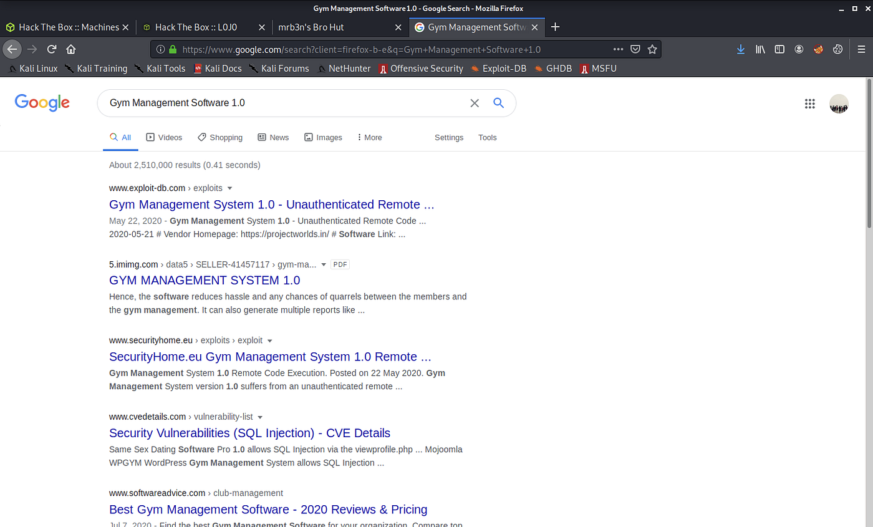Open Exploit-DB bookmark
873x527 pixels.
click(498, 69)
